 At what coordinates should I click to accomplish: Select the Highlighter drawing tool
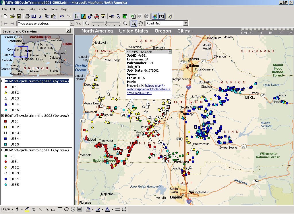click(27, 209)
